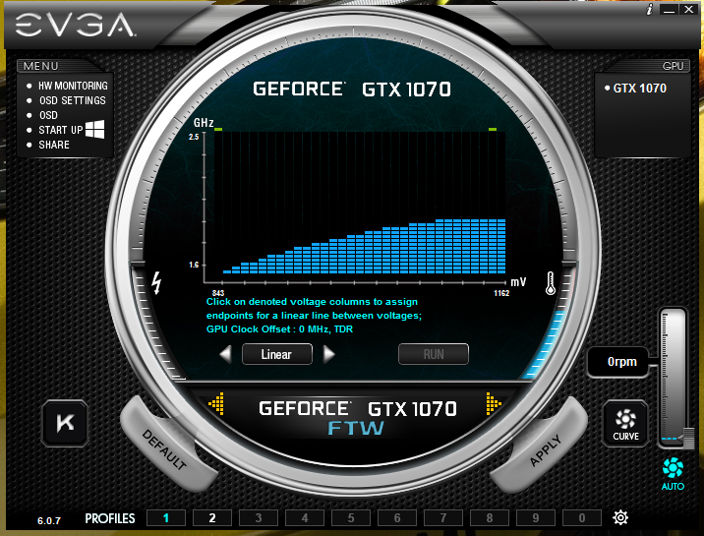Screen dimensions: 704x536
Task: Select profile 3
Action: (259, 517)
